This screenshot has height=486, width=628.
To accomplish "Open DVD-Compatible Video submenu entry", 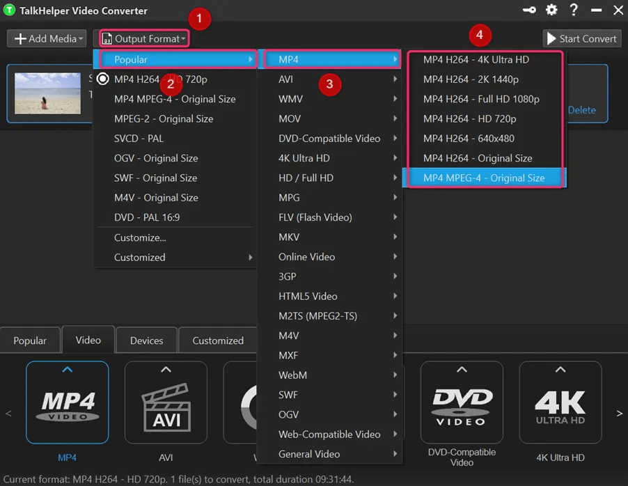I will point(330,139).
